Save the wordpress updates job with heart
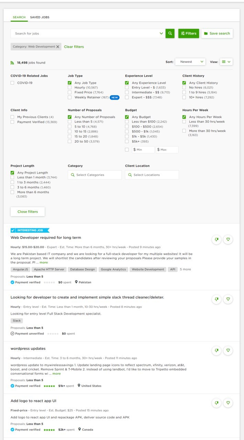This screenshot has height=440, width=244. [228, 351]
